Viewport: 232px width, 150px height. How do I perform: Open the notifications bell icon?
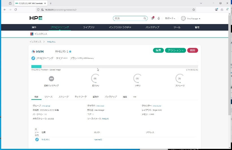pyautogui.click(x=159, y=18)
